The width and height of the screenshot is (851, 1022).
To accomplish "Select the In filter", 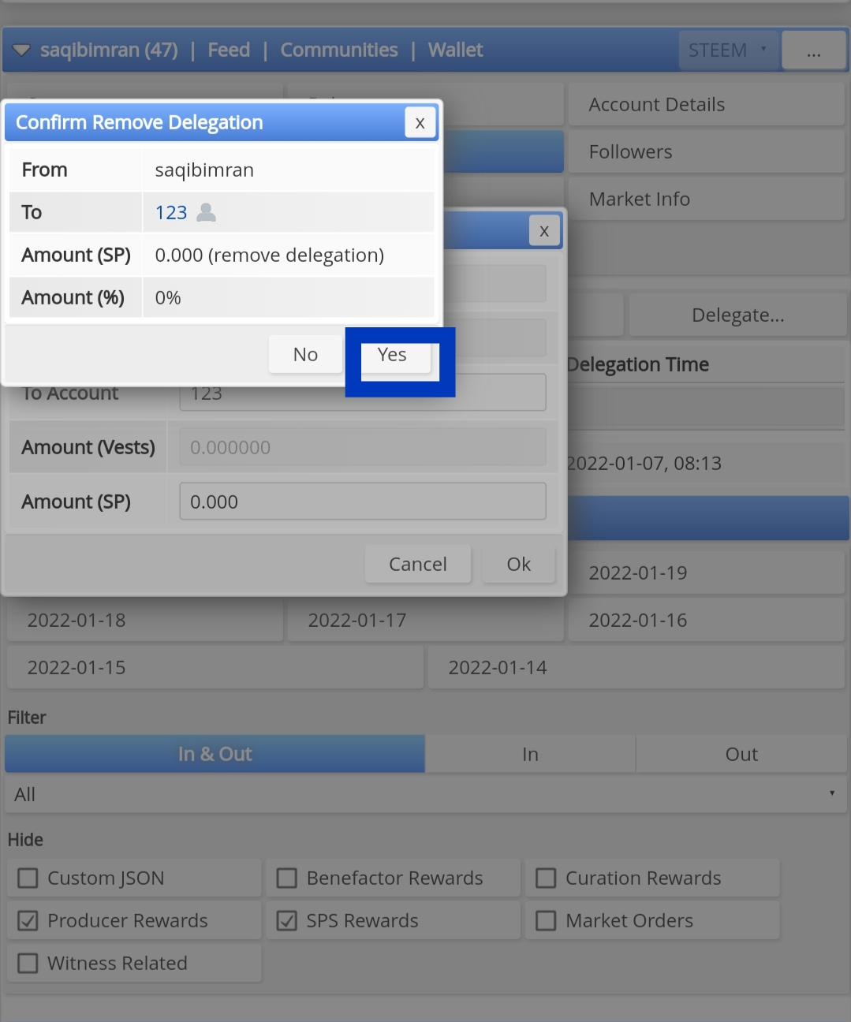I will (x=530, y=754).
